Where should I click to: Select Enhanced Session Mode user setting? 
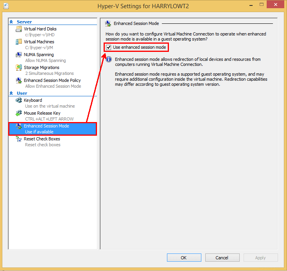coord(53,129)
